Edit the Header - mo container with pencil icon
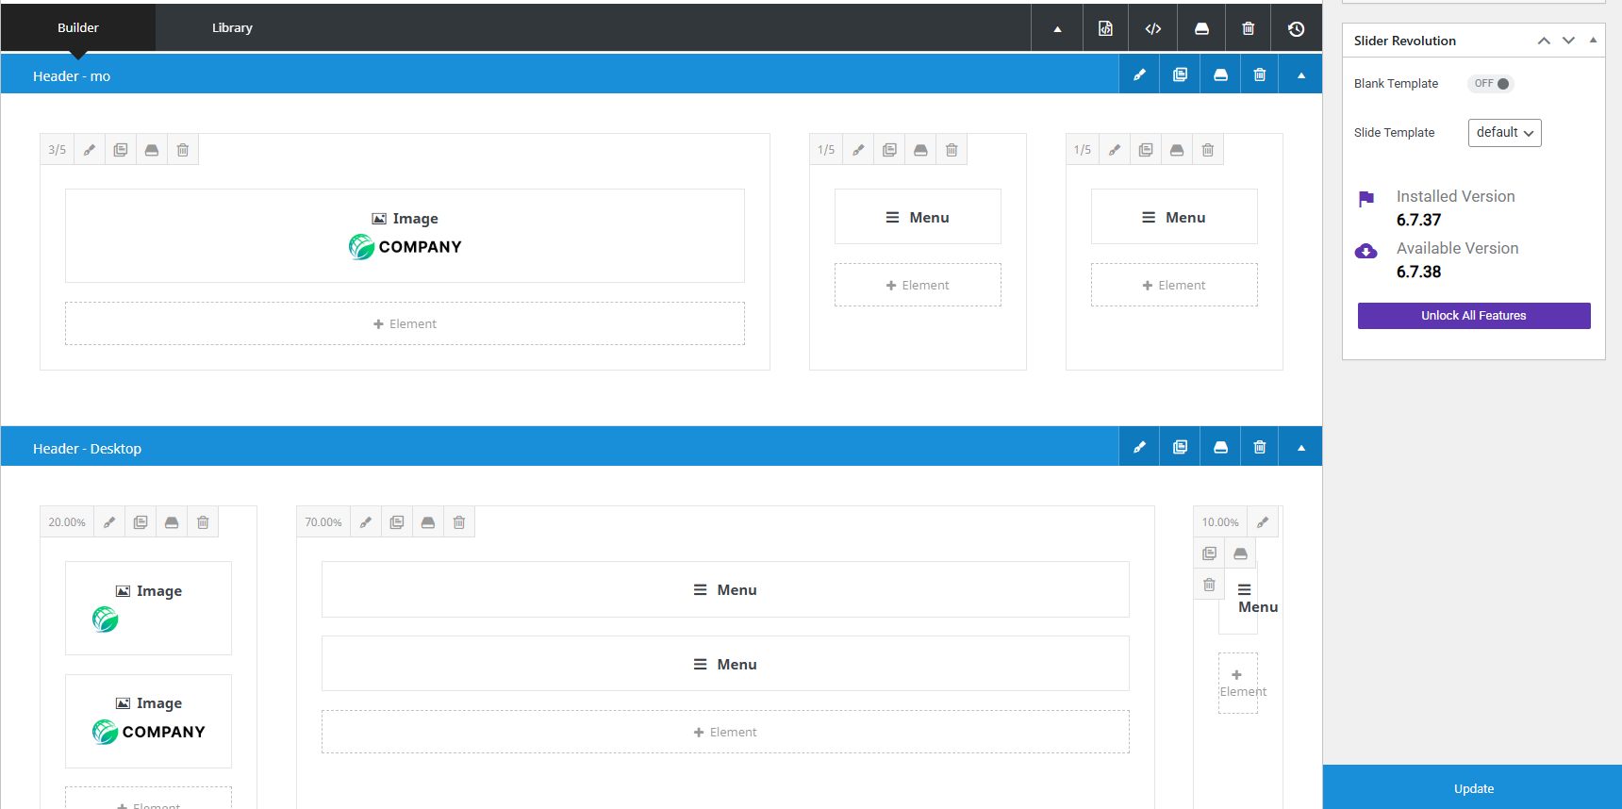1622x809 pixels. point(1139,75)
